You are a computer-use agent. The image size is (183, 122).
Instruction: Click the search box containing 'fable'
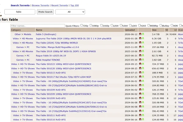[x=20, y=12]
